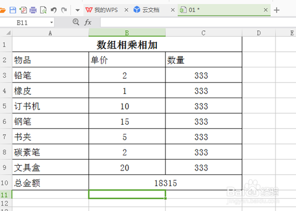Click quantity 333 in the 铅笔 row
This screenshot has height=211, width=296.
tap(203, 75)
